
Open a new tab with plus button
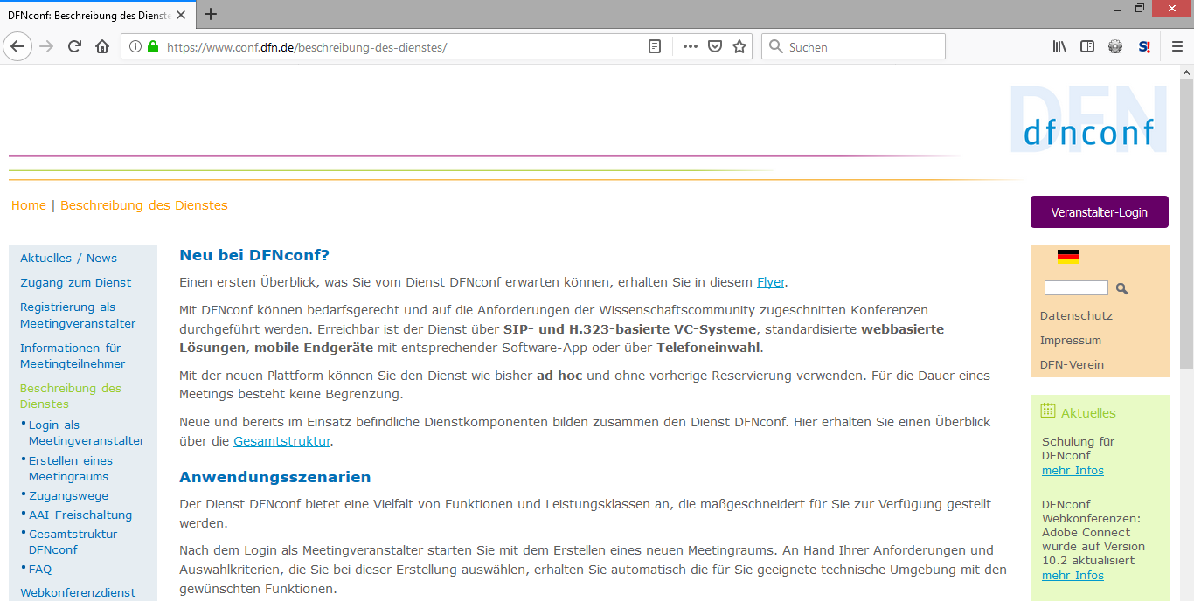pos(211,14)
